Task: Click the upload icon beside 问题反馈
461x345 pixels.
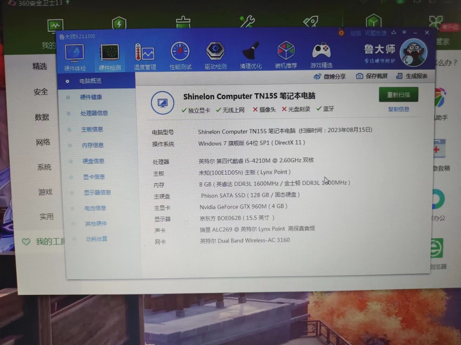Action: pyautogui.click(x=393, y=32)
